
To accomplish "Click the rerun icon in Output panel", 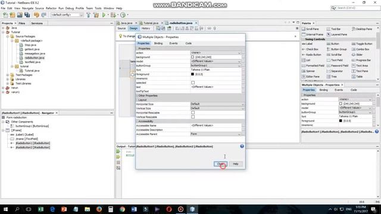I will point(118,152).
